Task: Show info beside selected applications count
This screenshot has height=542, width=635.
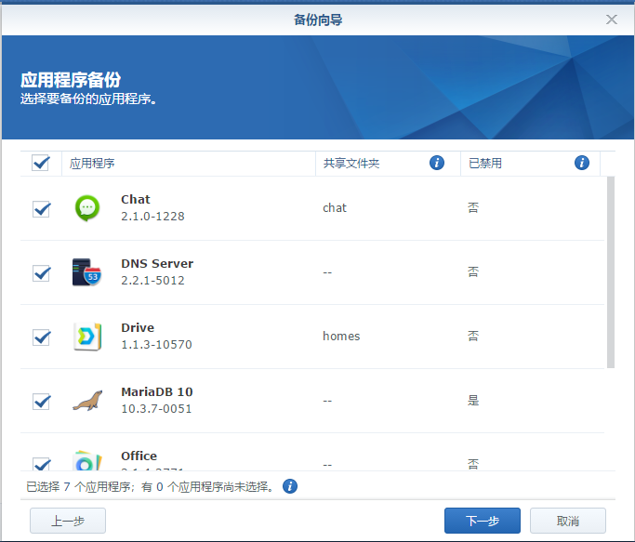Action: tap(290, 486)
